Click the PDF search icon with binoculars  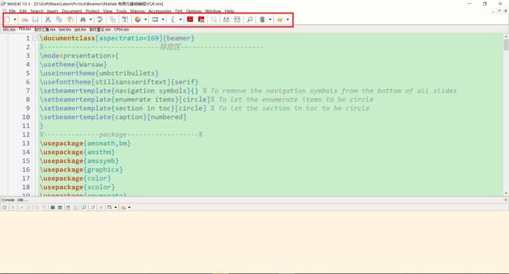(202, 20)
